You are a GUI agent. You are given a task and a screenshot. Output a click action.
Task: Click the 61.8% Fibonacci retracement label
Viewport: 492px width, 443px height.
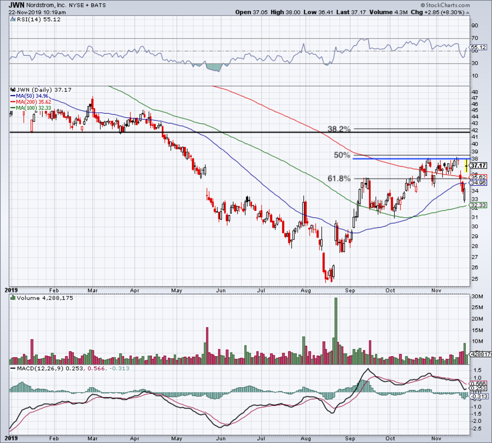[x=339, y=178]
